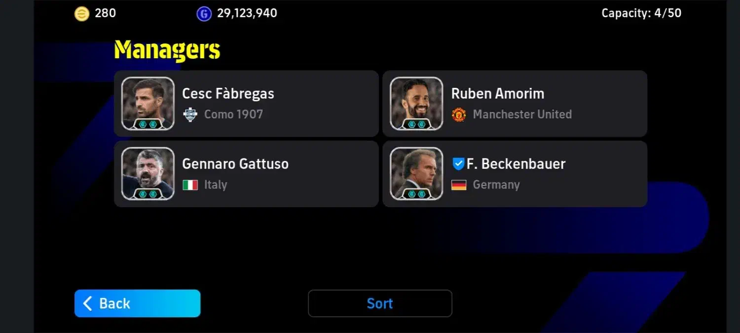This screenshot has width=740, height=333.
Task: Select the Gennaro Gattuso manager name
Action: click(235, 164)
